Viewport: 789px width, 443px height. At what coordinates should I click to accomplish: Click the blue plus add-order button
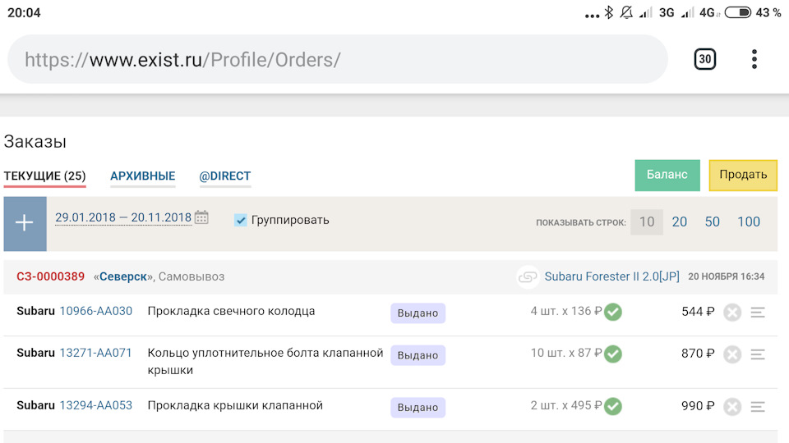(25, 223)
